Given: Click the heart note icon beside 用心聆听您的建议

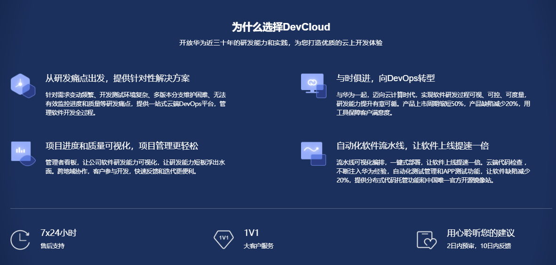Looking at the screenshot, I should pyautogui.click(x=427, y=240).
